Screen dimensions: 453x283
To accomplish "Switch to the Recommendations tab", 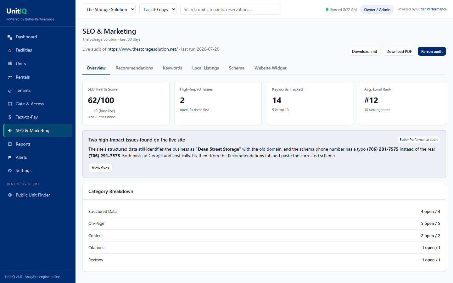I will point(134,68).
